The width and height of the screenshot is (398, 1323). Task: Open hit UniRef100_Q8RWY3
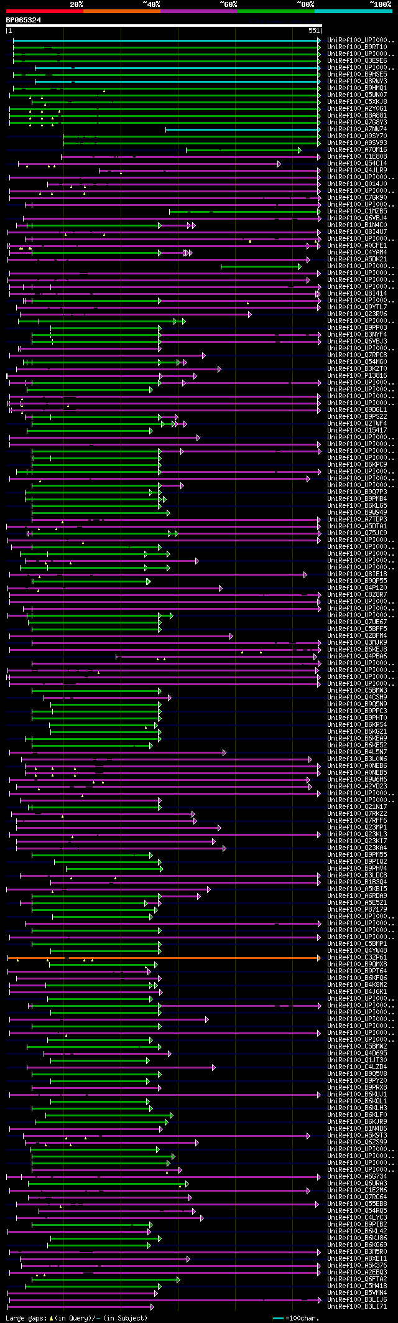357,81
